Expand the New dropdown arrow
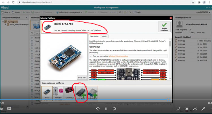This screenshot has height=114, width=212. click(x=9, y=12)
